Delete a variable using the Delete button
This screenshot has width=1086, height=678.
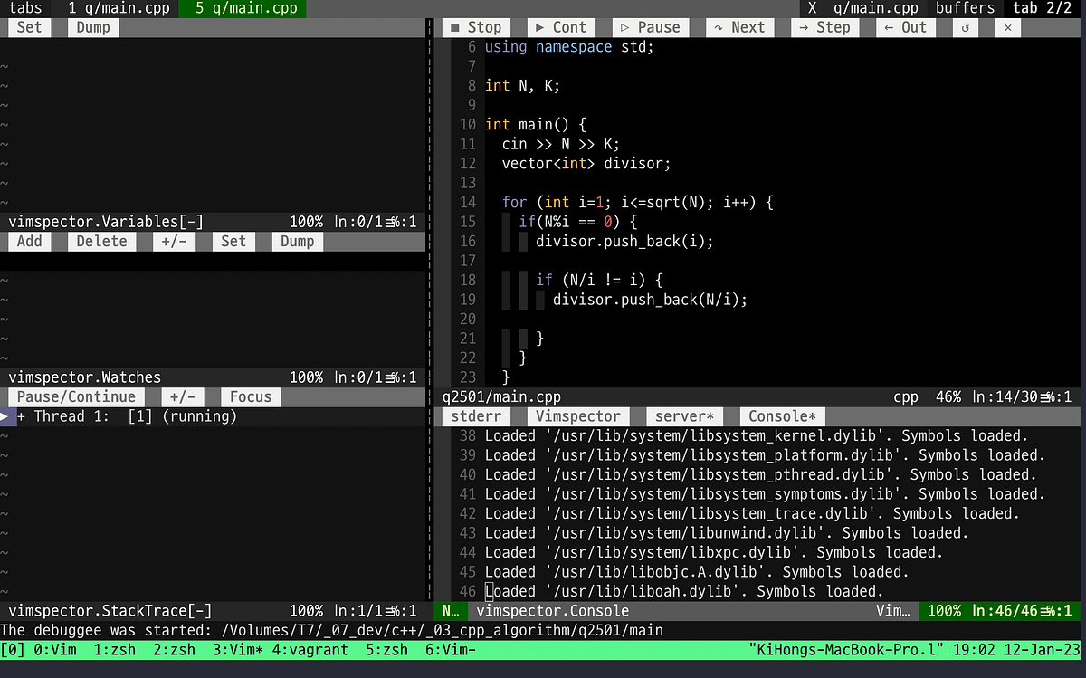pyautogui.click(x=101, y=241)
